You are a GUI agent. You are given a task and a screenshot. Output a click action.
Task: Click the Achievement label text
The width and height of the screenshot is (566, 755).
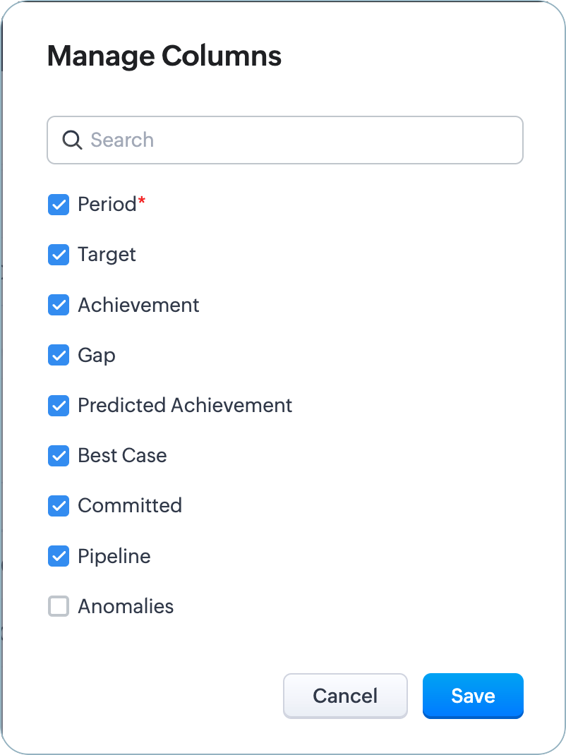coord(138,305)
